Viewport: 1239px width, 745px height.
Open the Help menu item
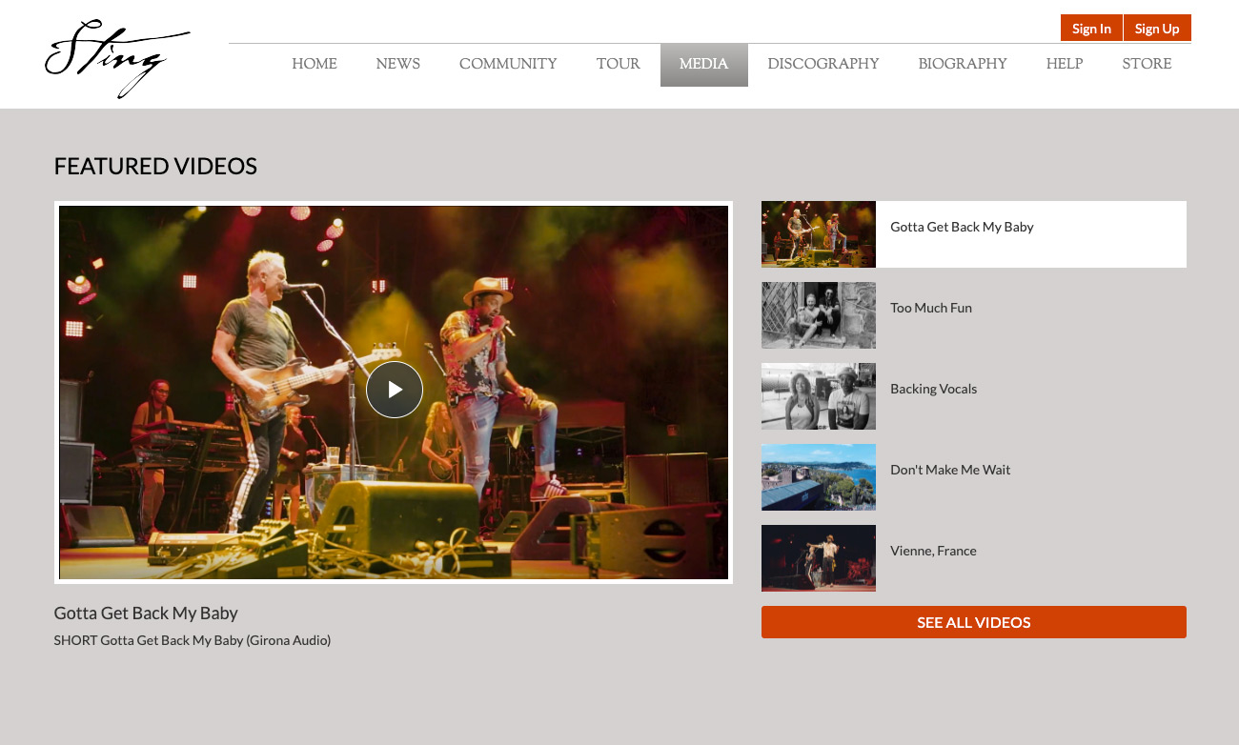(1064, 65)
